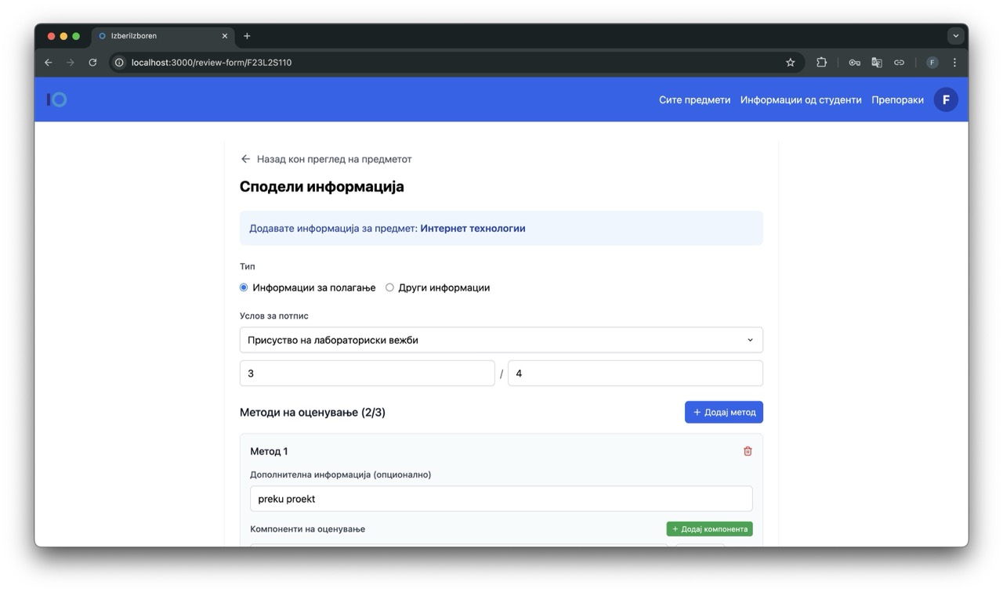This screenshot has height=592, width=1003.
Task: Reload the page
Action: click(x=92, y=63)
